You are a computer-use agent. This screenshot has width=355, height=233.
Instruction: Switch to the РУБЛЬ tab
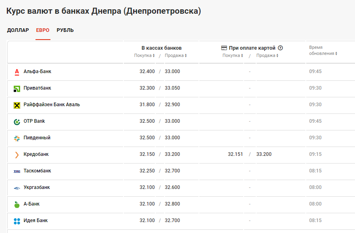coord(65,30)
